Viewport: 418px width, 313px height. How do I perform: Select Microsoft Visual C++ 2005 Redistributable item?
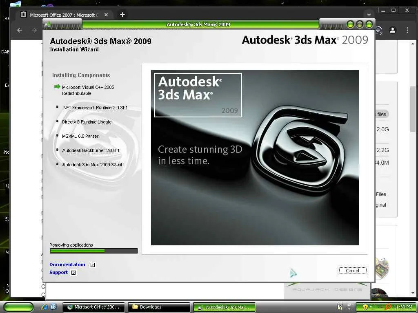88,90
